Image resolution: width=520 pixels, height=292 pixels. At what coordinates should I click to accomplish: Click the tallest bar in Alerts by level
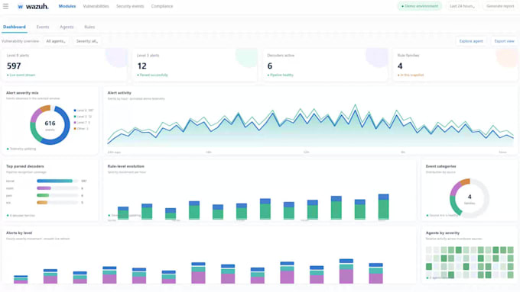346,271
